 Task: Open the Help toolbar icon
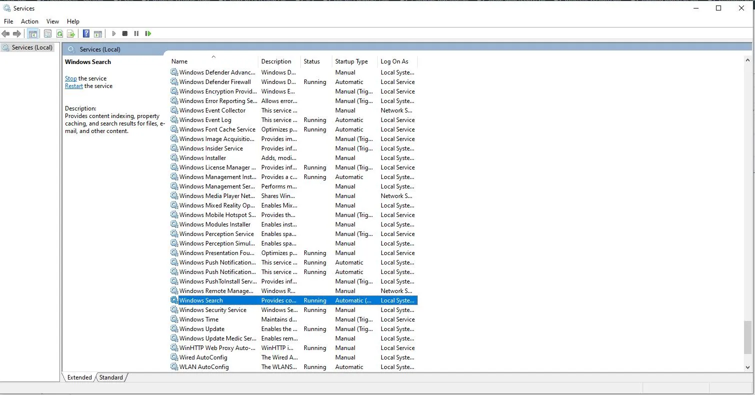[x=86, y=33]
